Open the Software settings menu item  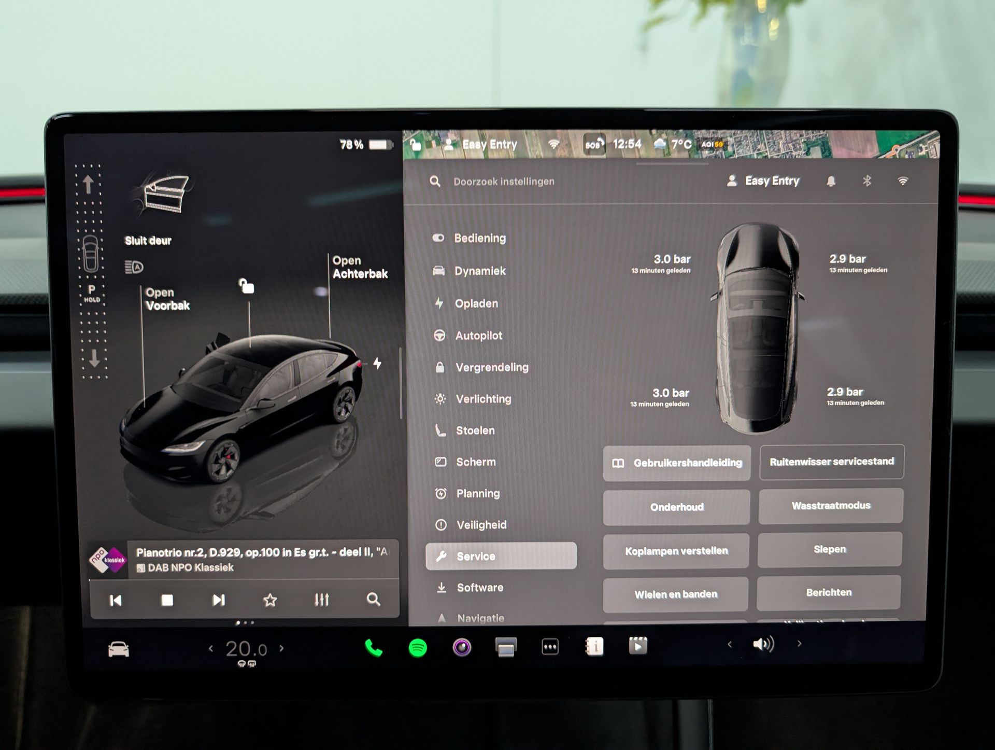(479, 588)
